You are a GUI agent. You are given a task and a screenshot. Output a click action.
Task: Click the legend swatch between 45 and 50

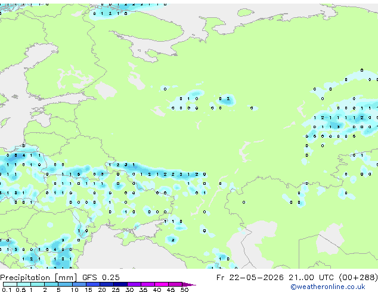point(175,284)
